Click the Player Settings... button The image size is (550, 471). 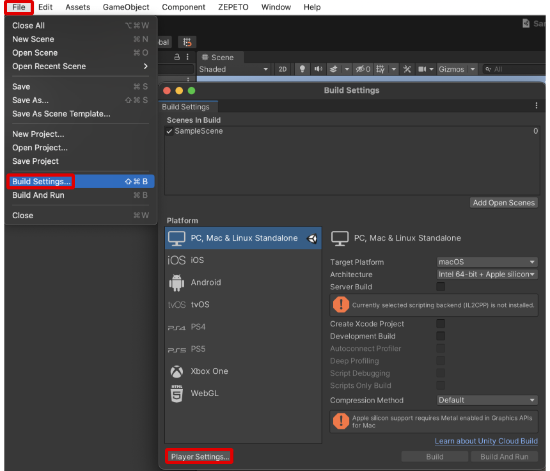(x=200, y=456)
